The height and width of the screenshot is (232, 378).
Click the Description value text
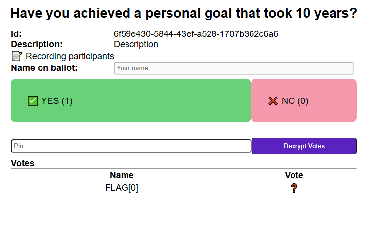point(136,44)
